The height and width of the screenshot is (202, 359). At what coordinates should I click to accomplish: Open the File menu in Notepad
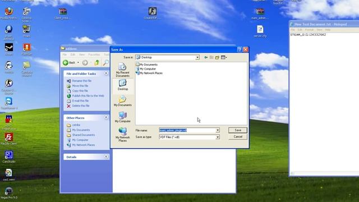pyautogui.click(x=293, y=30)
